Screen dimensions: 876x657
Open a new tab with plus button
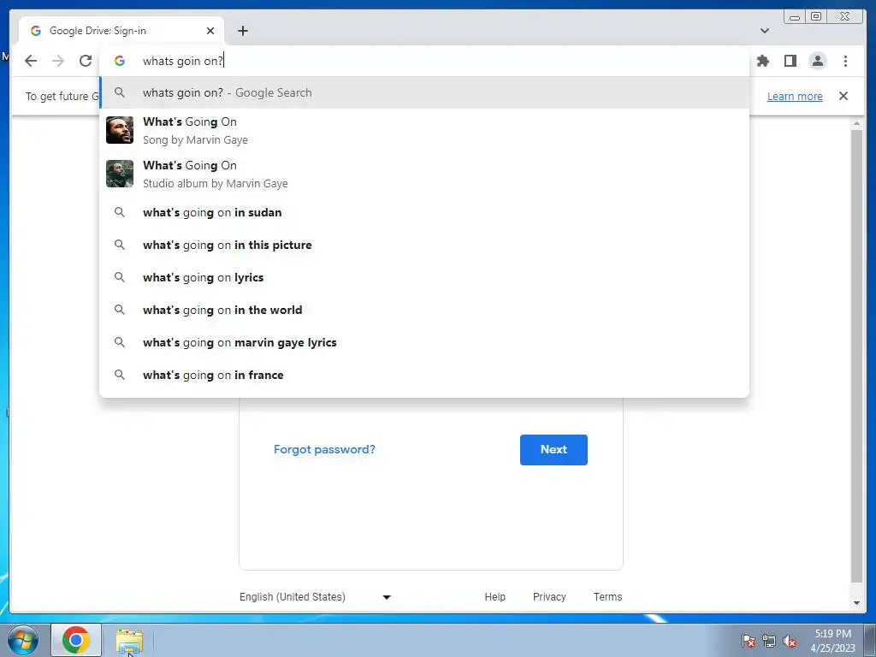tap(242, 31)
